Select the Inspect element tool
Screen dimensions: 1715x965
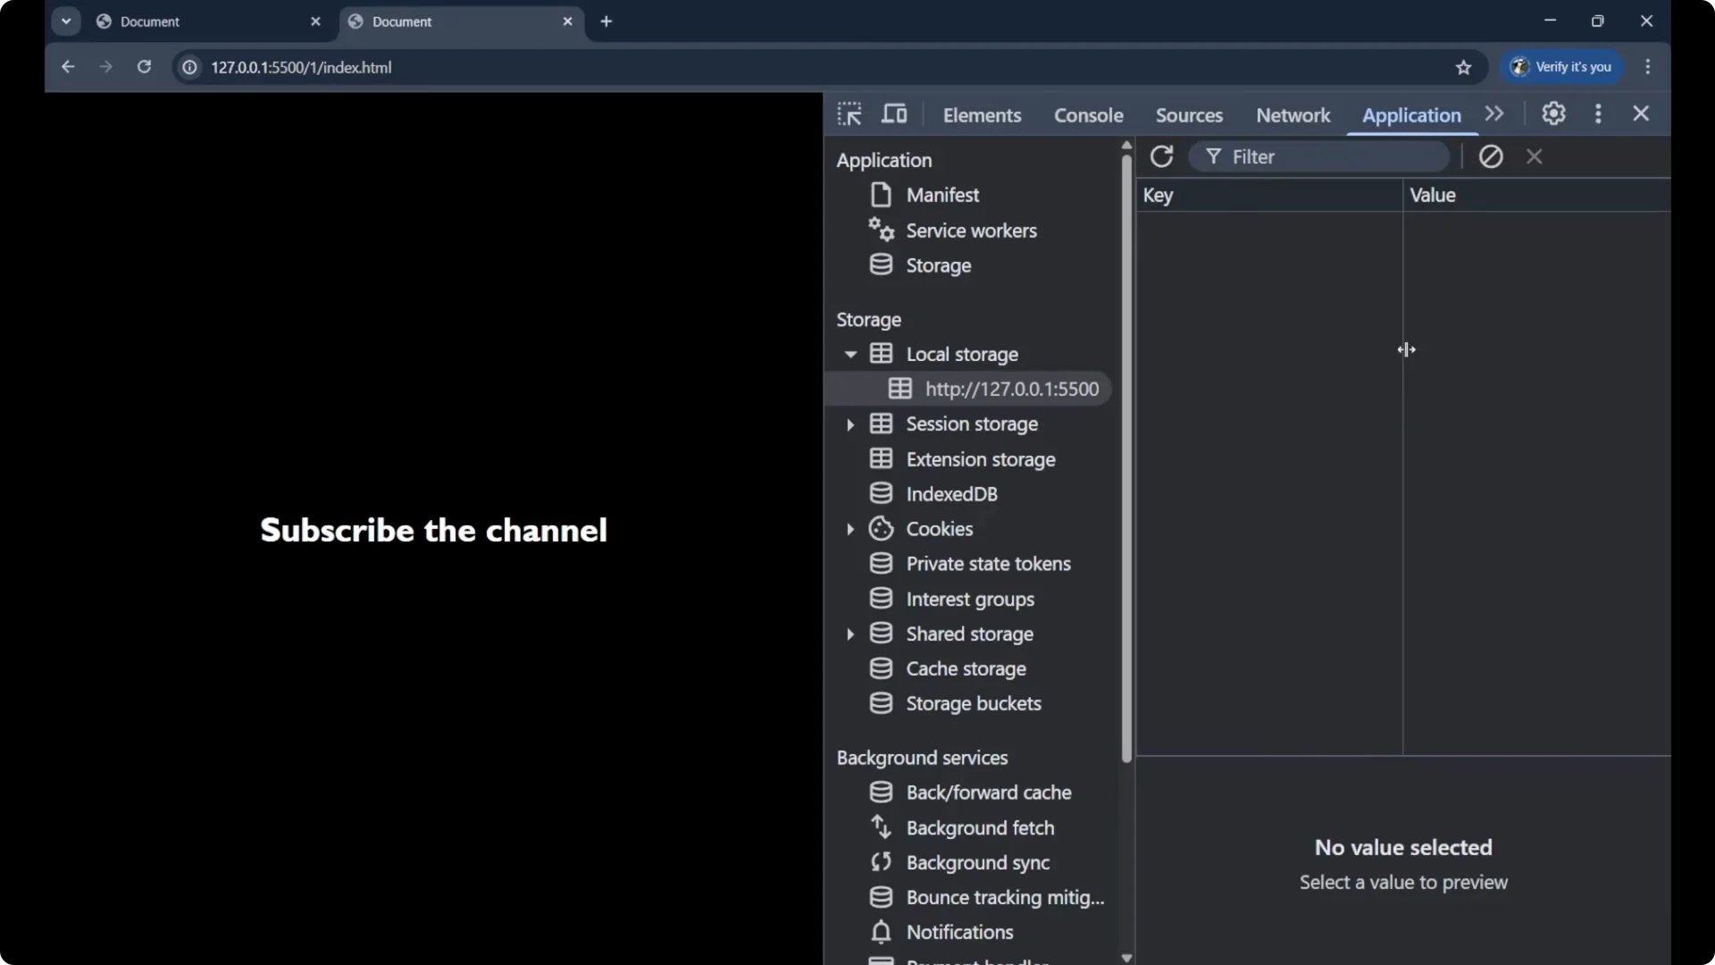849,114
